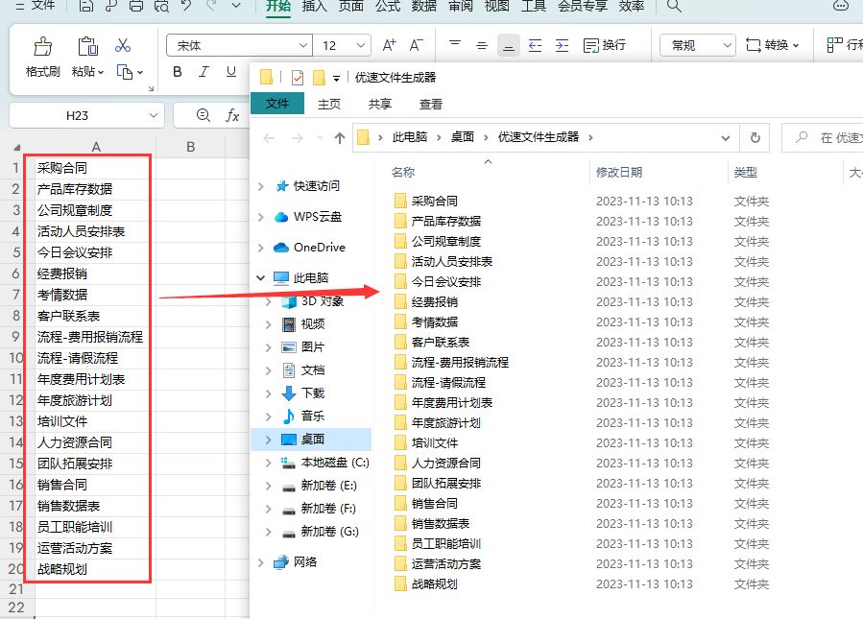Click the WPS print icon
The height and width of the screenshot is (619, 863).
point(136,6)
